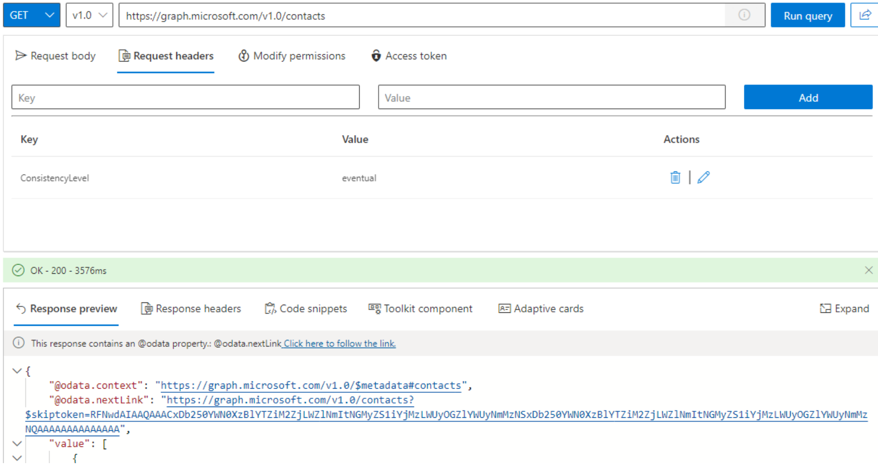The image size is (878, 464).
Task: Delete the ConsistencyLevel header via trash icon
Action: [x=675, y=178]
